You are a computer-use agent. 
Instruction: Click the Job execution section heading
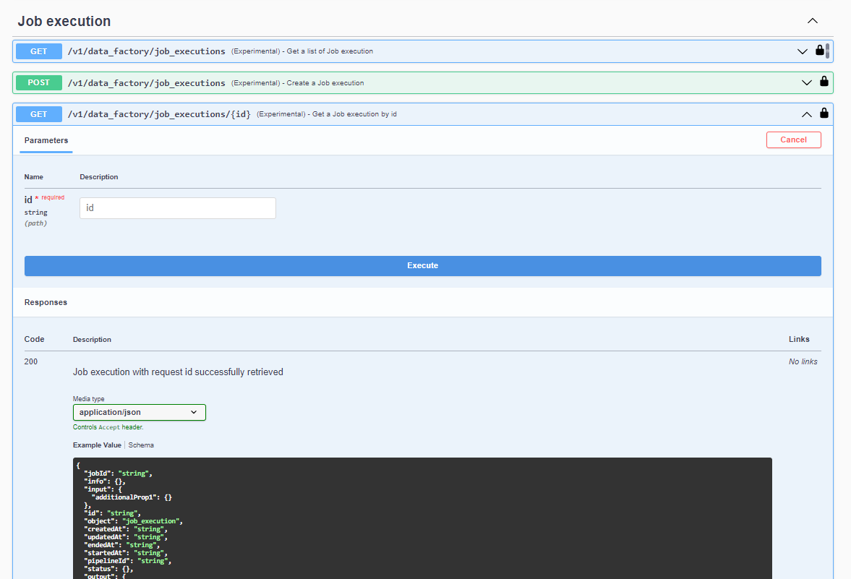click(x=64, y=22)
